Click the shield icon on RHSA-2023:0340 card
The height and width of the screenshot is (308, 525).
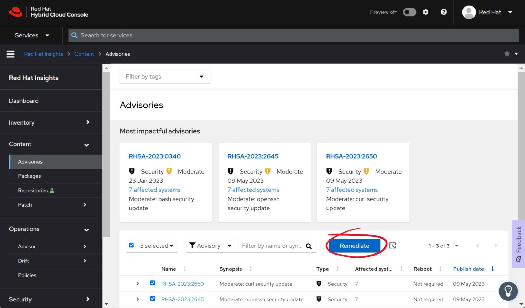pyautogui.click(x=132, y=171)
